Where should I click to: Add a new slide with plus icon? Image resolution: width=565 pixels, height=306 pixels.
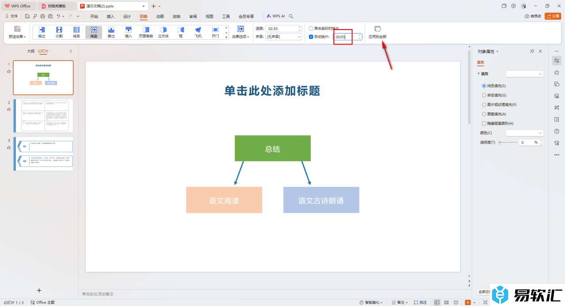pyautogui.click(x=39, y=290)
